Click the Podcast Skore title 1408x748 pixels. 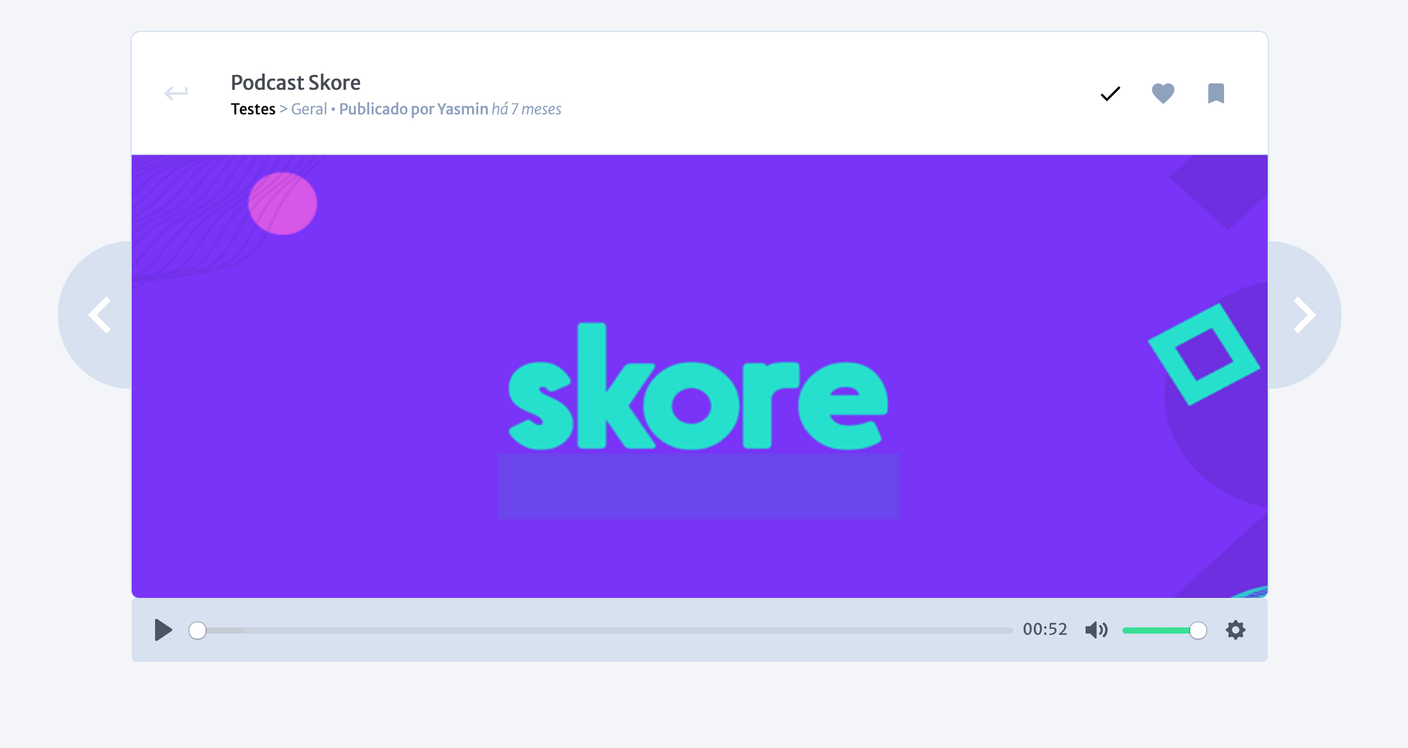(x=295, y=82)
